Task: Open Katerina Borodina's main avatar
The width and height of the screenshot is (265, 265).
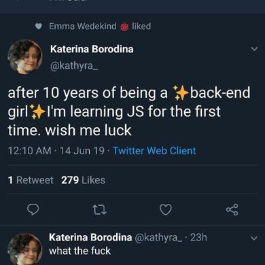Action: coord(25,56)
